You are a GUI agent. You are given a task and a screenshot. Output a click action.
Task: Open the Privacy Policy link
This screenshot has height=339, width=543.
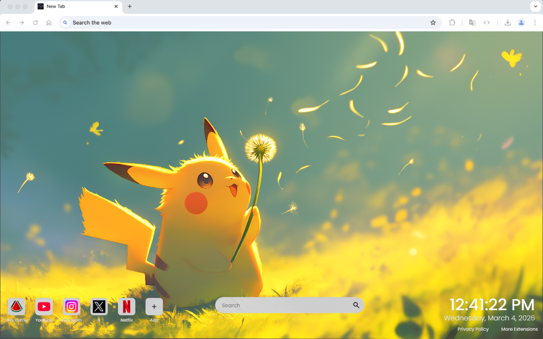pyautogui.click(x=473, y=329)
